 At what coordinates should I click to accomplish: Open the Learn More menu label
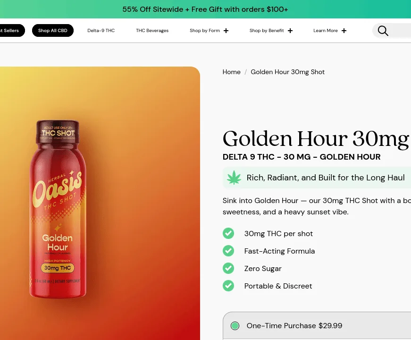[325, 30]
